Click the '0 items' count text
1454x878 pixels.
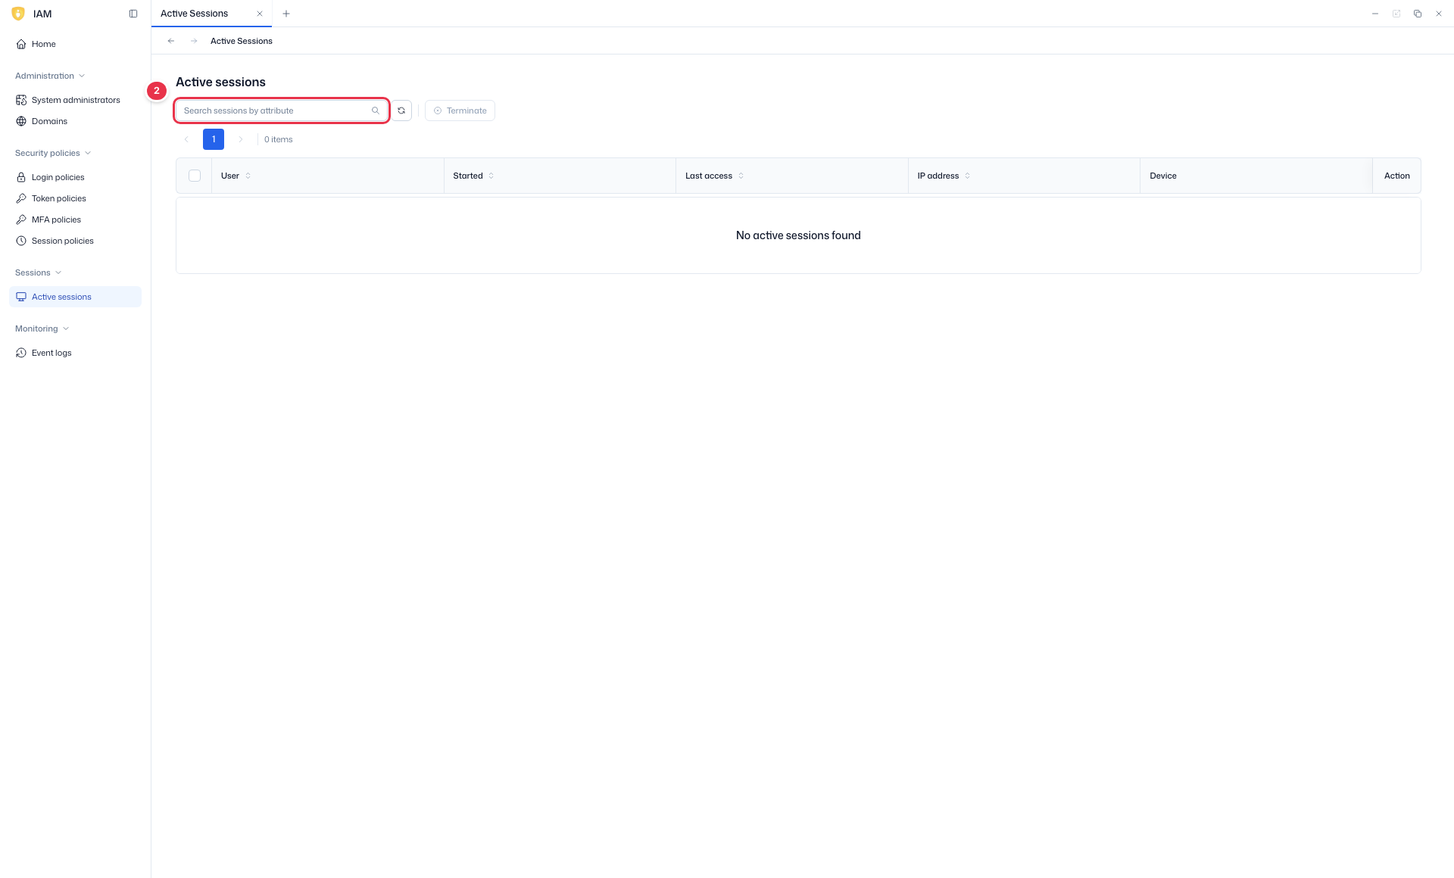click(279, 139)
